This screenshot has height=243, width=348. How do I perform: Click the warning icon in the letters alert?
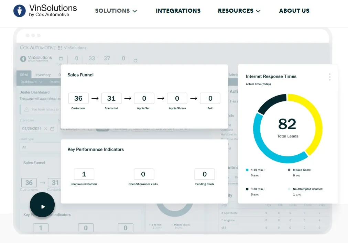(x=26, y=109)
